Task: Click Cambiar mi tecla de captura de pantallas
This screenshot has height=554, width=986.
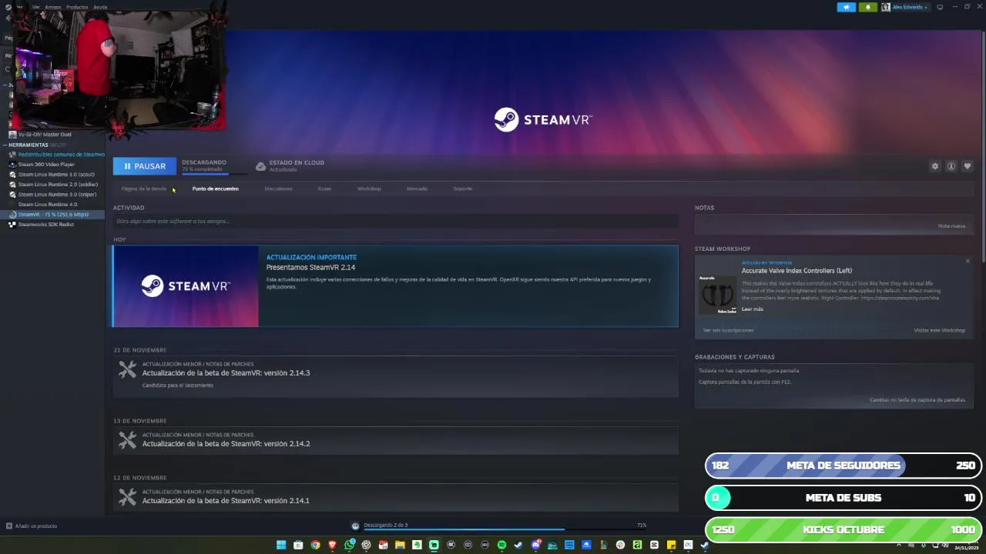Action: click(x=917, y=400)
